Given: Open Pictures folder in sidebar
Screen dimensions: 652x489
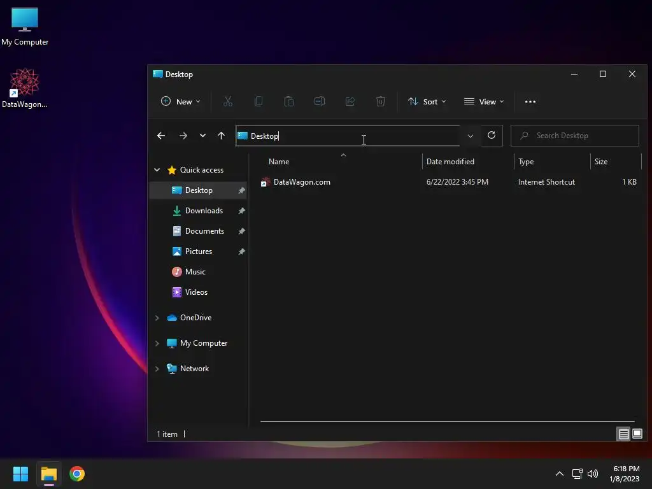Looking at the screenshot, I should coord(199,252).
